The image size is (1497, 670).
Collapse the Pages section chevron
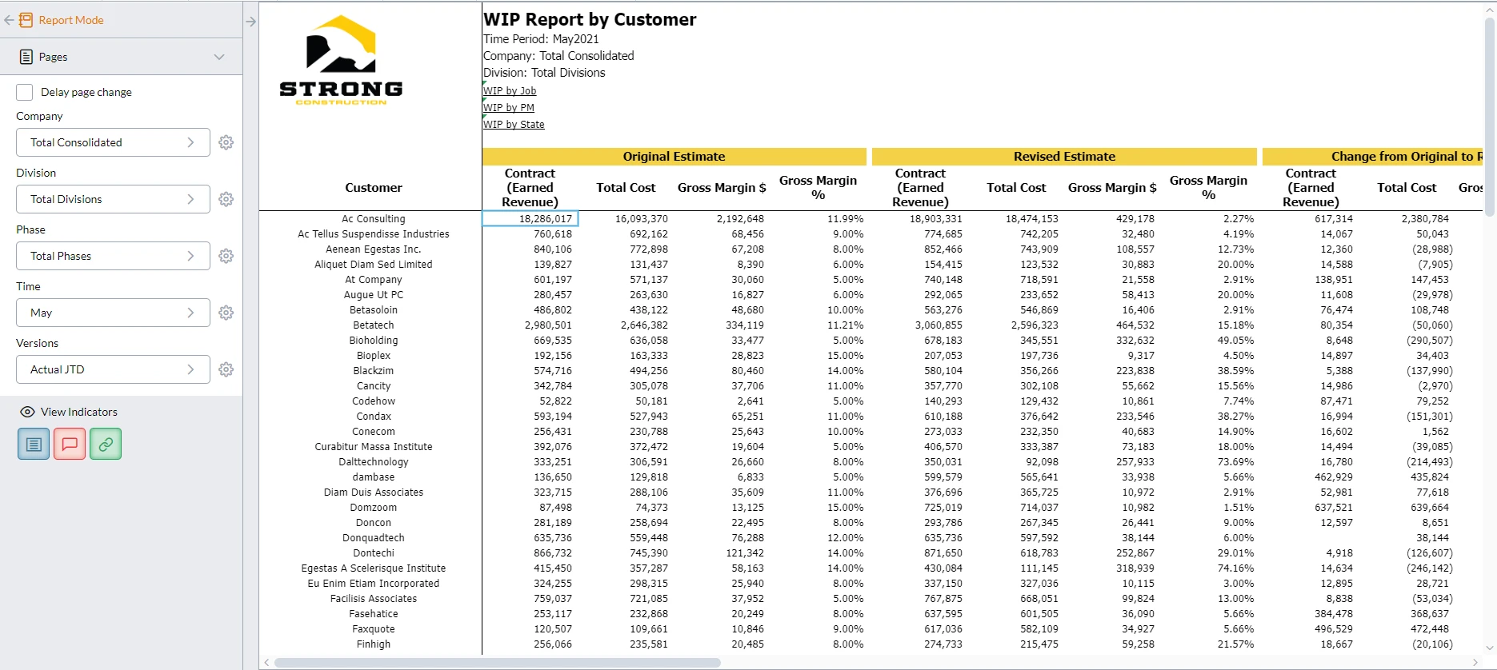[219, 57]
